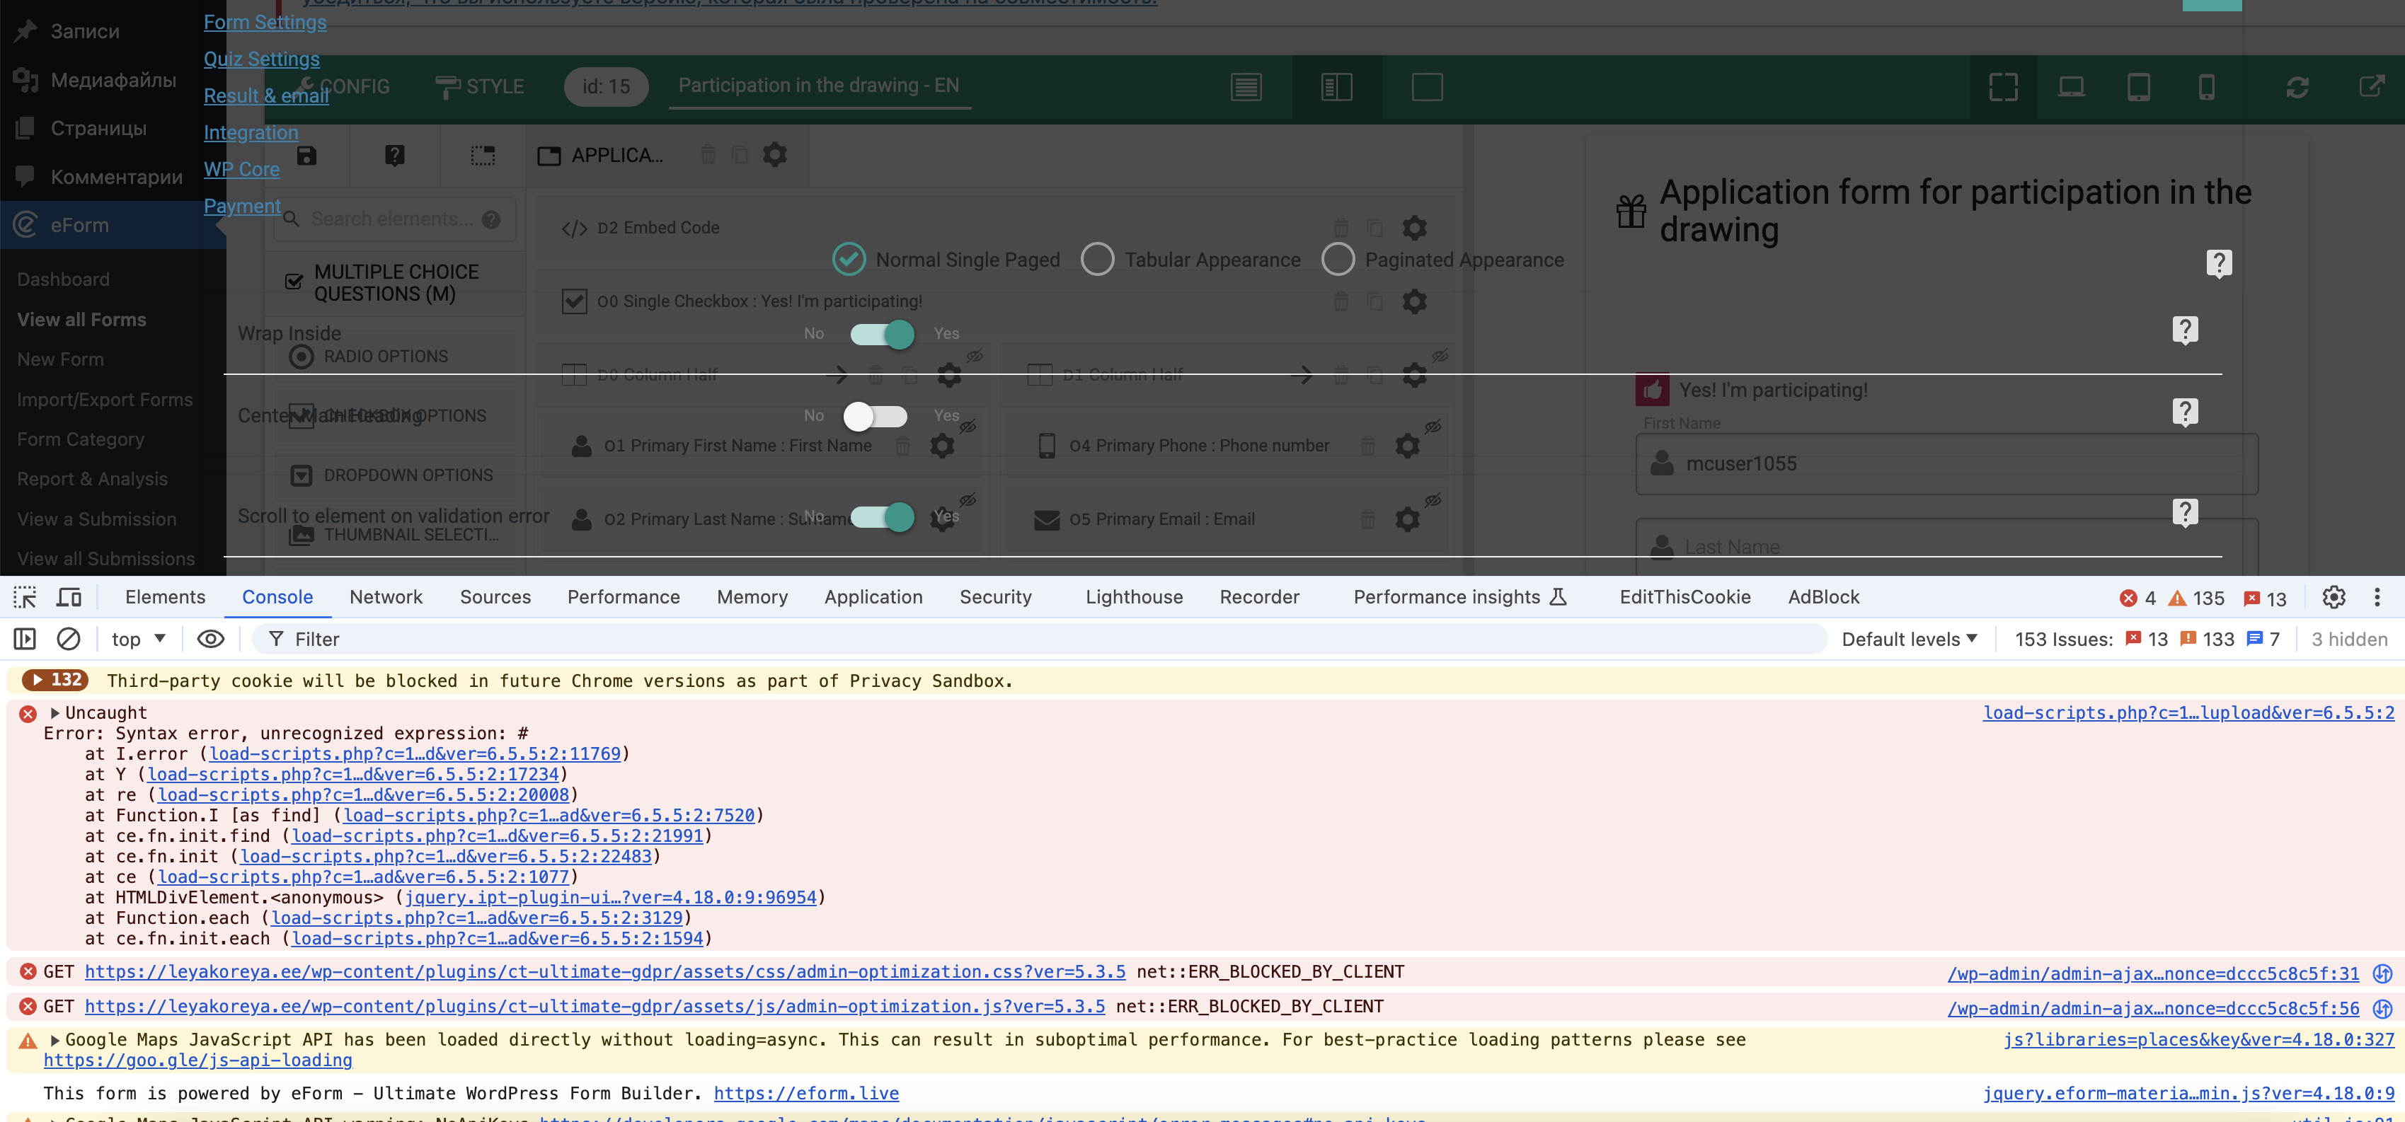Toggle Scroll to element on validation error switch

click(881, 517)
